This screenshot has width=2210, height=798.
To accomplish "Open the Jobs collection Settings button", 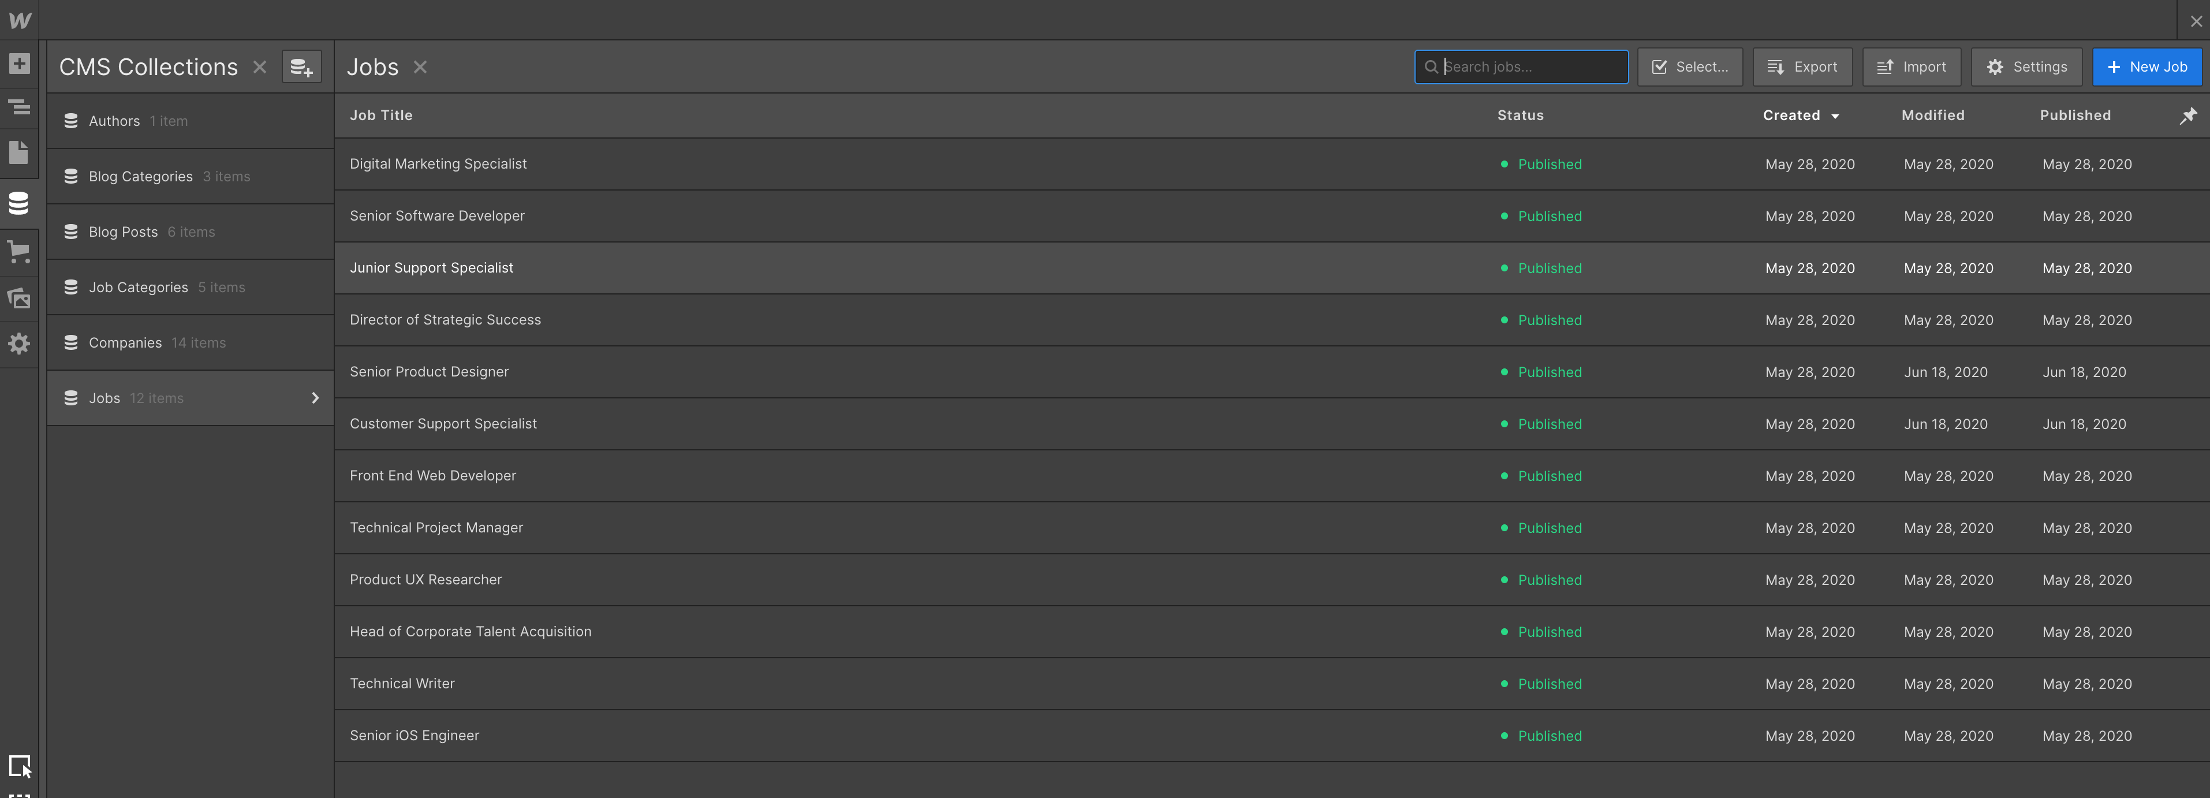I will [2026, 67].
